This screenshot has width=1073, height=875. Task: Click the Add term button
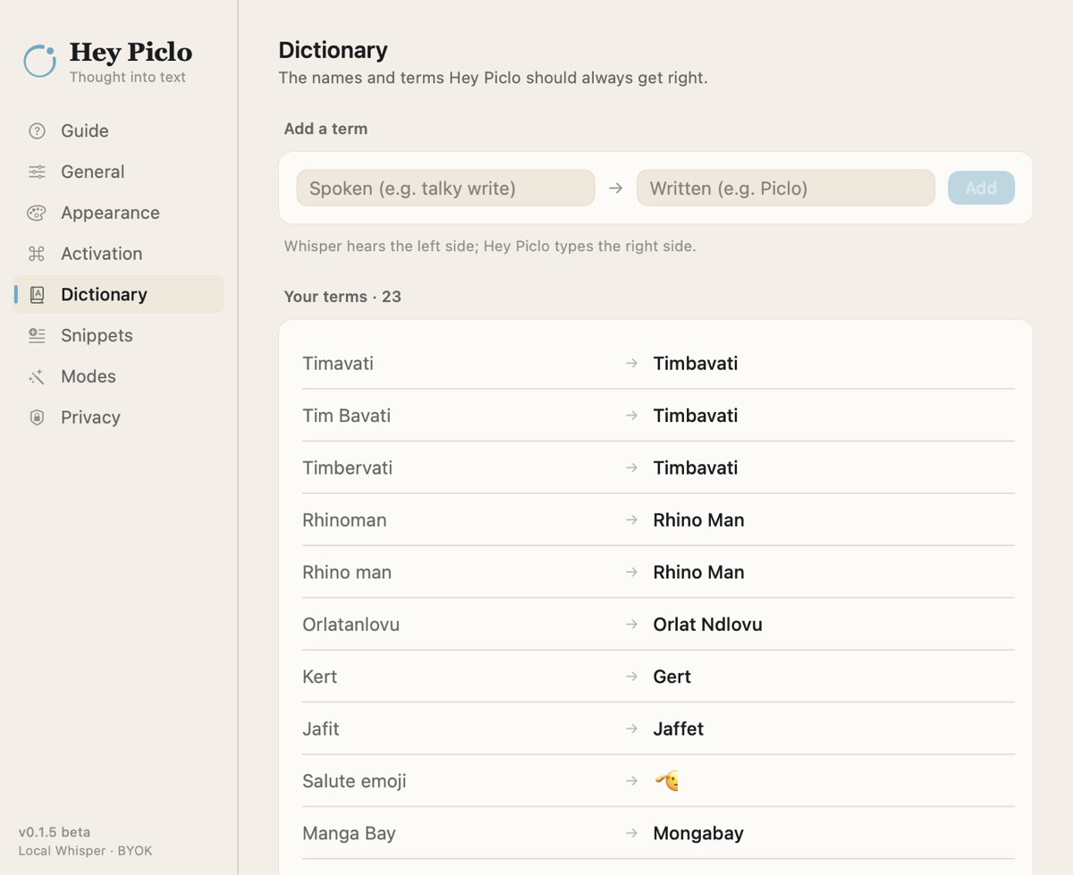981,189
